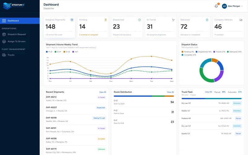Click the Assigned Shipments card icon
This screenshot has height=155, width=248.
click(x=72, y=20)
